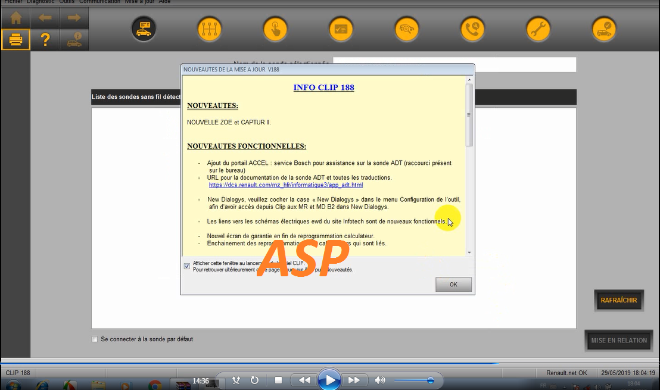Open the checklist card round icon

341,29
